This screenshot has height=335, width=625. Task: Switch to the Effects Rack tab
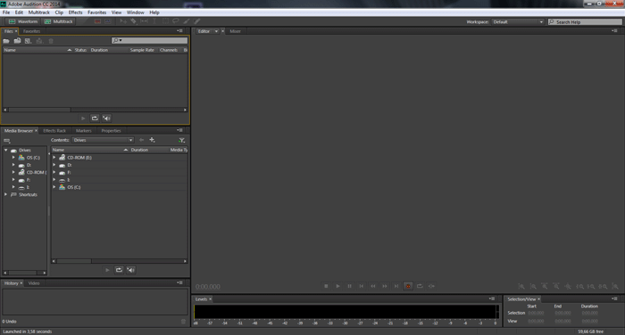click(x=54, y=130)
